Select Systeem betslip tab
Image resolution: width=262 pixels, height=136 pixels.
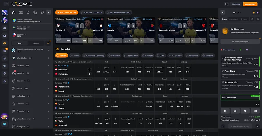[244, 19]
